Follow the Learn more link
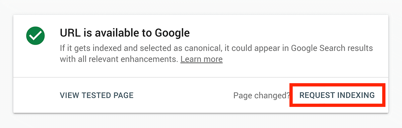 201,59
